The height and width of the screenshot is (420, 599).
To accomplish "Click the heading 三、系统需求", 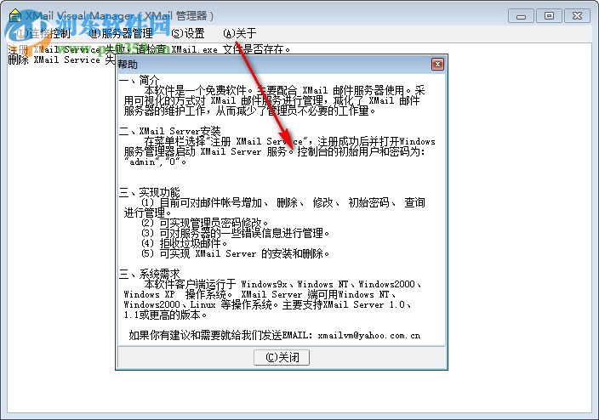I will point(149,274).
